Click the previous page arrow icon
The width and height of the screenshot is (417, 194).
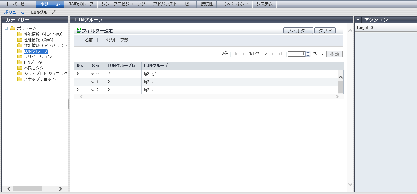pos(244,54)
